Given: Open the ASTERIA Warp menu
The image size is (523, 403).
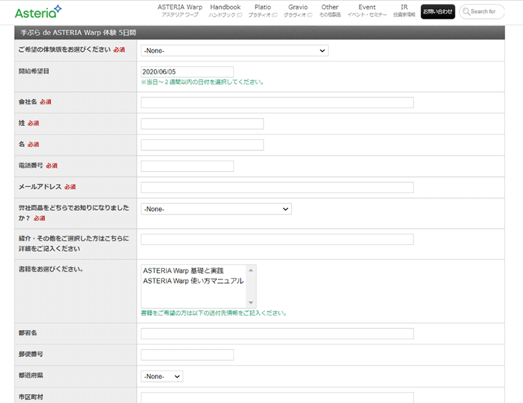Looking at the screenshot, I should [180, 10].
